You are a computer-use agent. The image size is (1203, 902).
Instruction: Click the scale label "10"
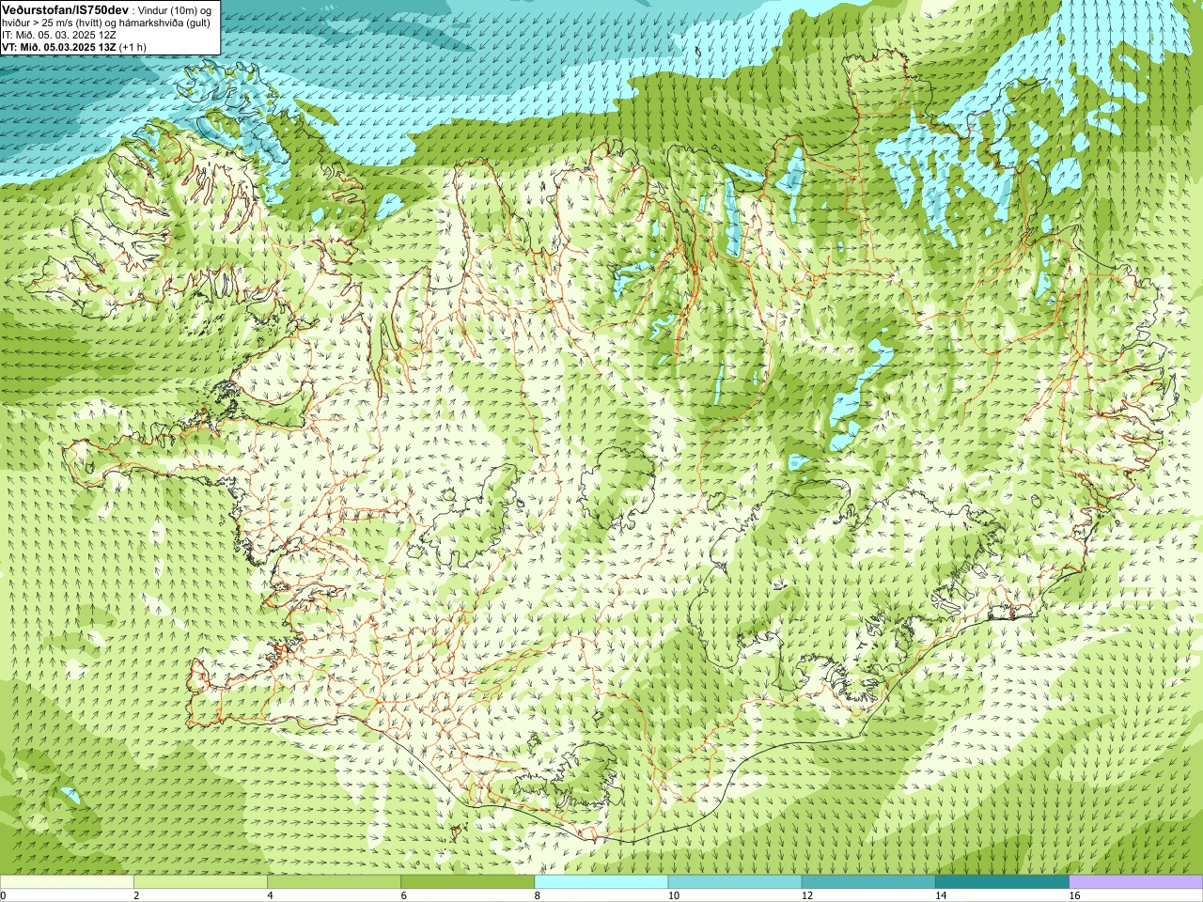coord(674,896)
